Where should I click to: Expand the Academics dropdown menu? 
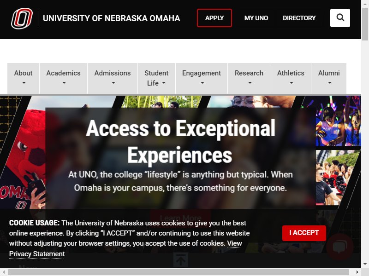tap(64, 78)
